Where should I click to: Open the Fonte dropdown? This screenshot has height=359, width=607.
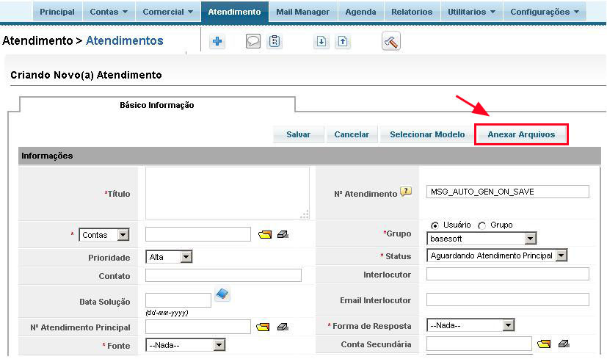tap(185, 345)
